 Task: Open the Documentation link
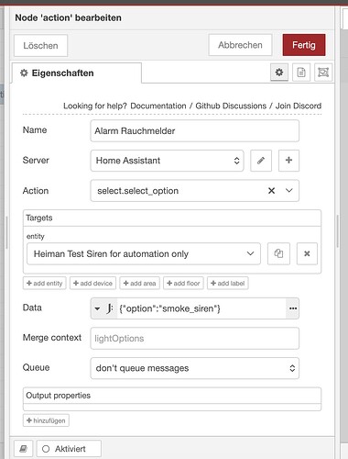tap(158, 106)
